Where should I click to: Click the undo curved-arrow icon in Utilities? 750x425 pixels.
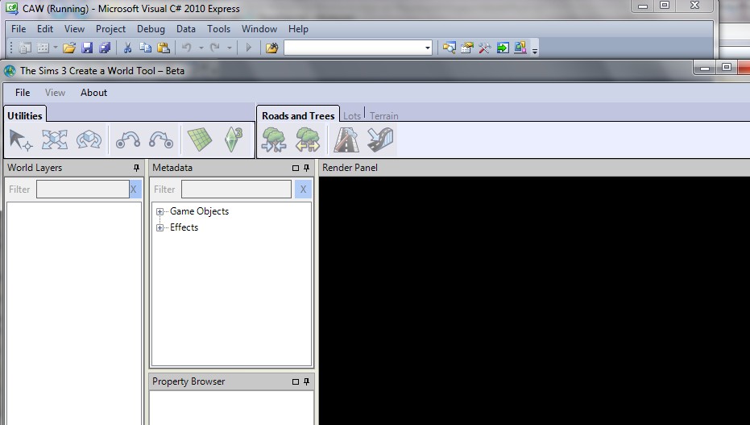[128, 140]
